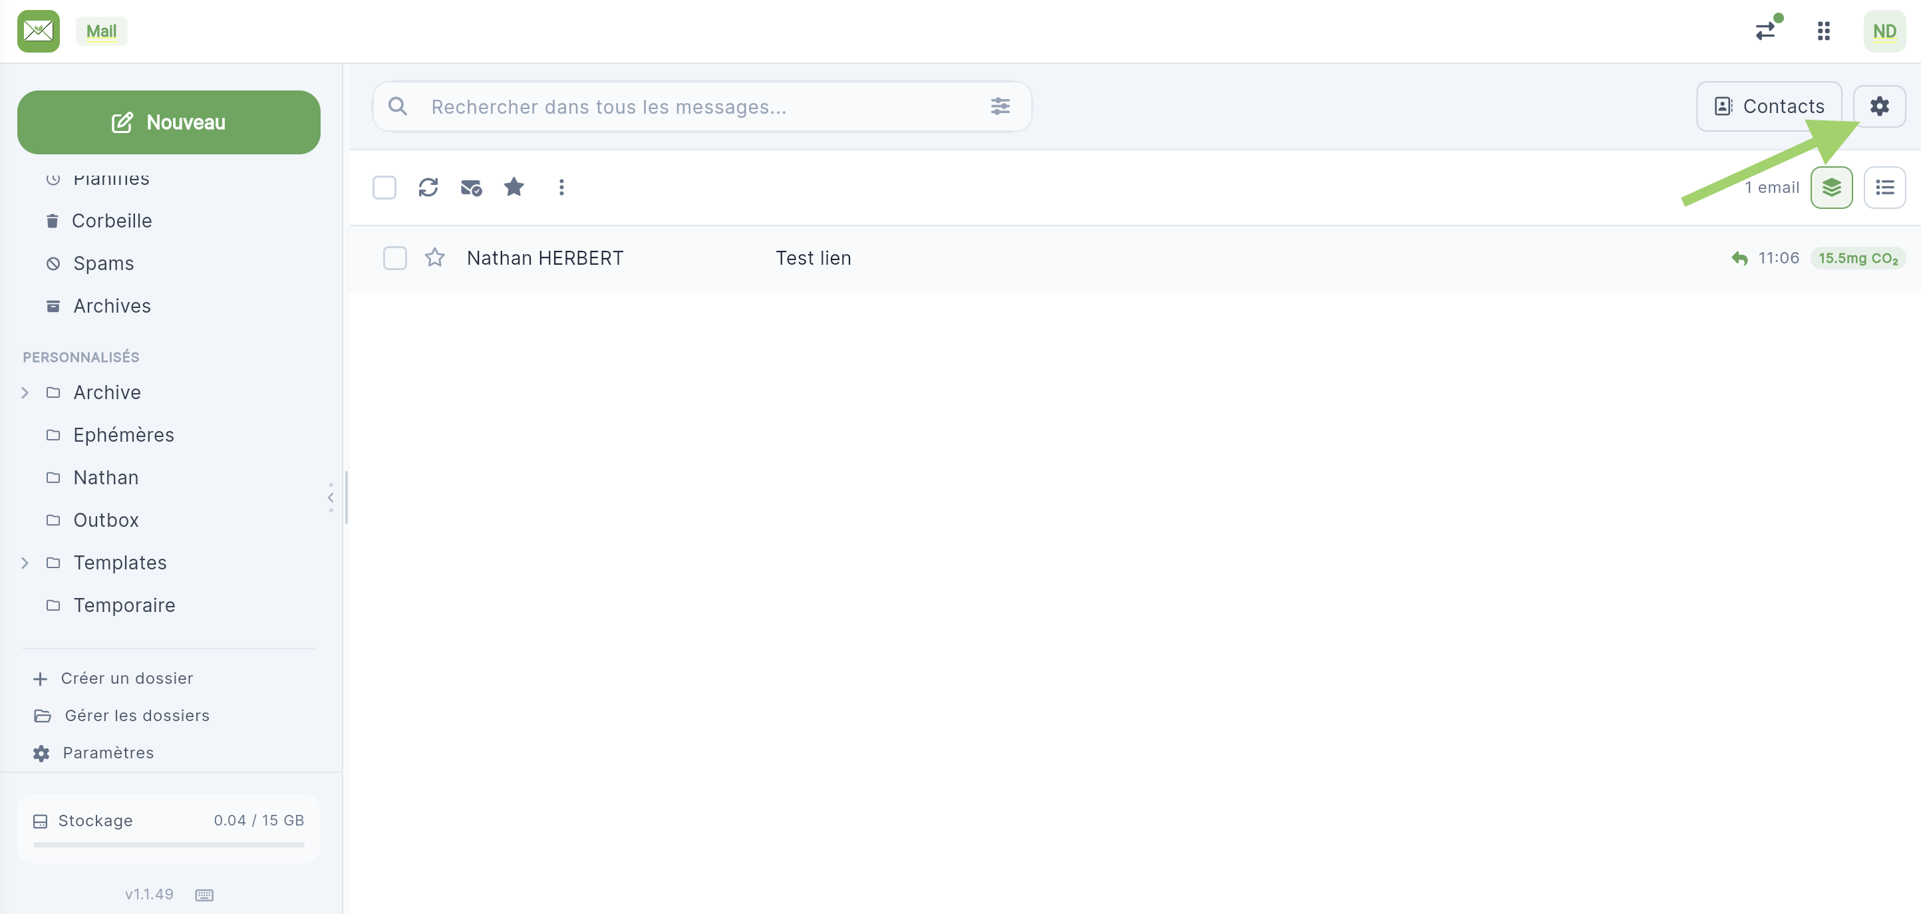Viewport: 1921px width, 914px height.
Task: Click the account switch arrows icon
Action: [x=1765, y=31]
